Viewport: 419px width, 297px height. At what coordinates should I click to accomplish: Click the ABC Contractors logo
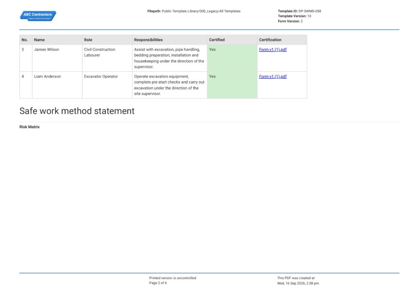pos(38,16)
